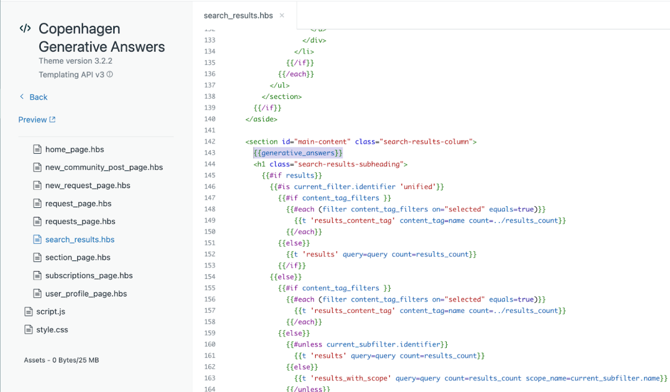Open subscriptions_page.hbs template file
Screen dimensions: 670x392
coord(89,276)
